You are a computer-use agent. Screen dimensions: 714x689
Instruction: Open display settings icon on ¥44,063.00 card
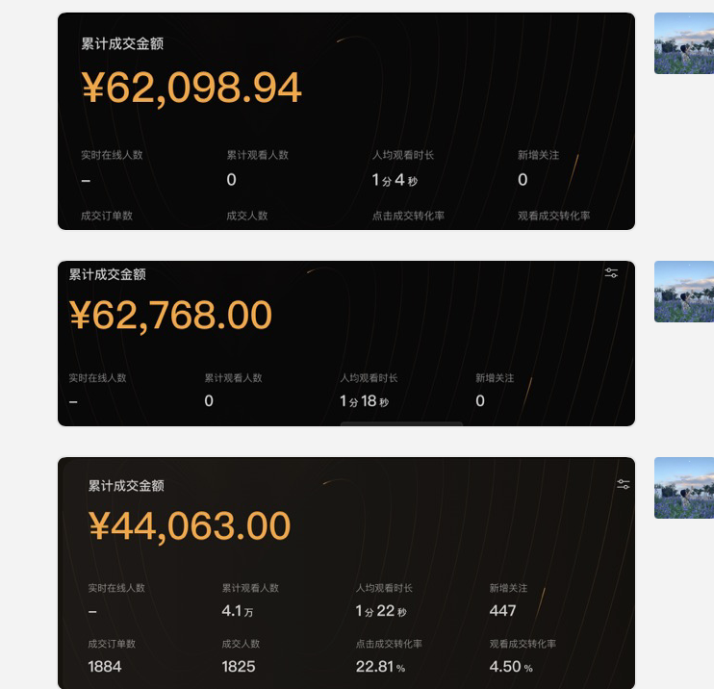pyautogui.click(x=624, y=484)
